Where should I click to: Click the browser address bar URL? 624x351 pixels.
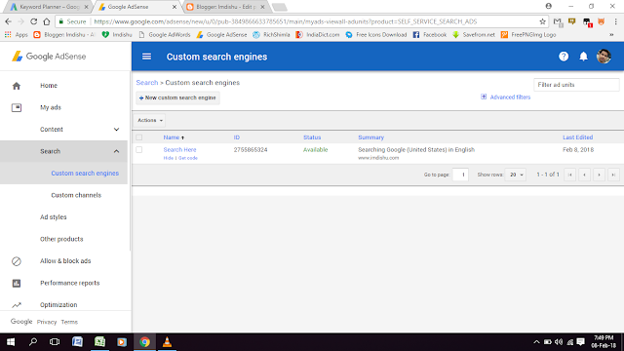(x=286, y=21)
